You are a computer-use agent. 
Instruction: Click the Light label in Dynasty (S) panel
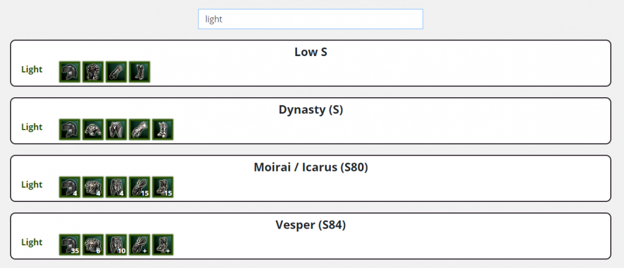coord(32,127)
